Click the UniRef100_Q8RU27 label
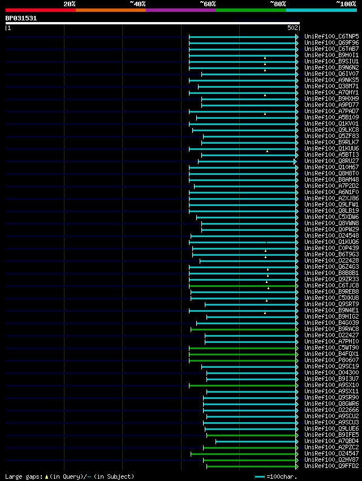This screenshot has height=481, width=362. (x=331, y=161)
